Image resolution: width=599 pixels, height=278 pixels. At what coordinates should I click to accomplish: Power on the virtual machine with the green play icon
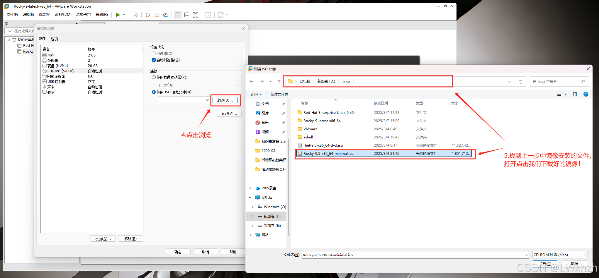coord(118,15)
